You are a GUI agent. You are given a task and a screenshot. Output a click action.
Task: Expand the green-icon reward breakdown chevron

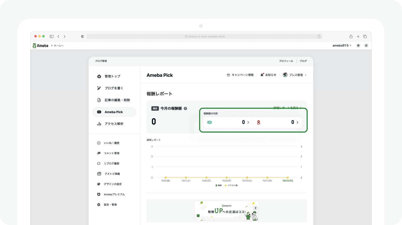(x=248, y=122)
